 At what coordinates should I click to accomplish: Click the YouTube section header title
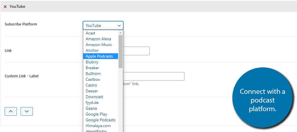[17, 6]
